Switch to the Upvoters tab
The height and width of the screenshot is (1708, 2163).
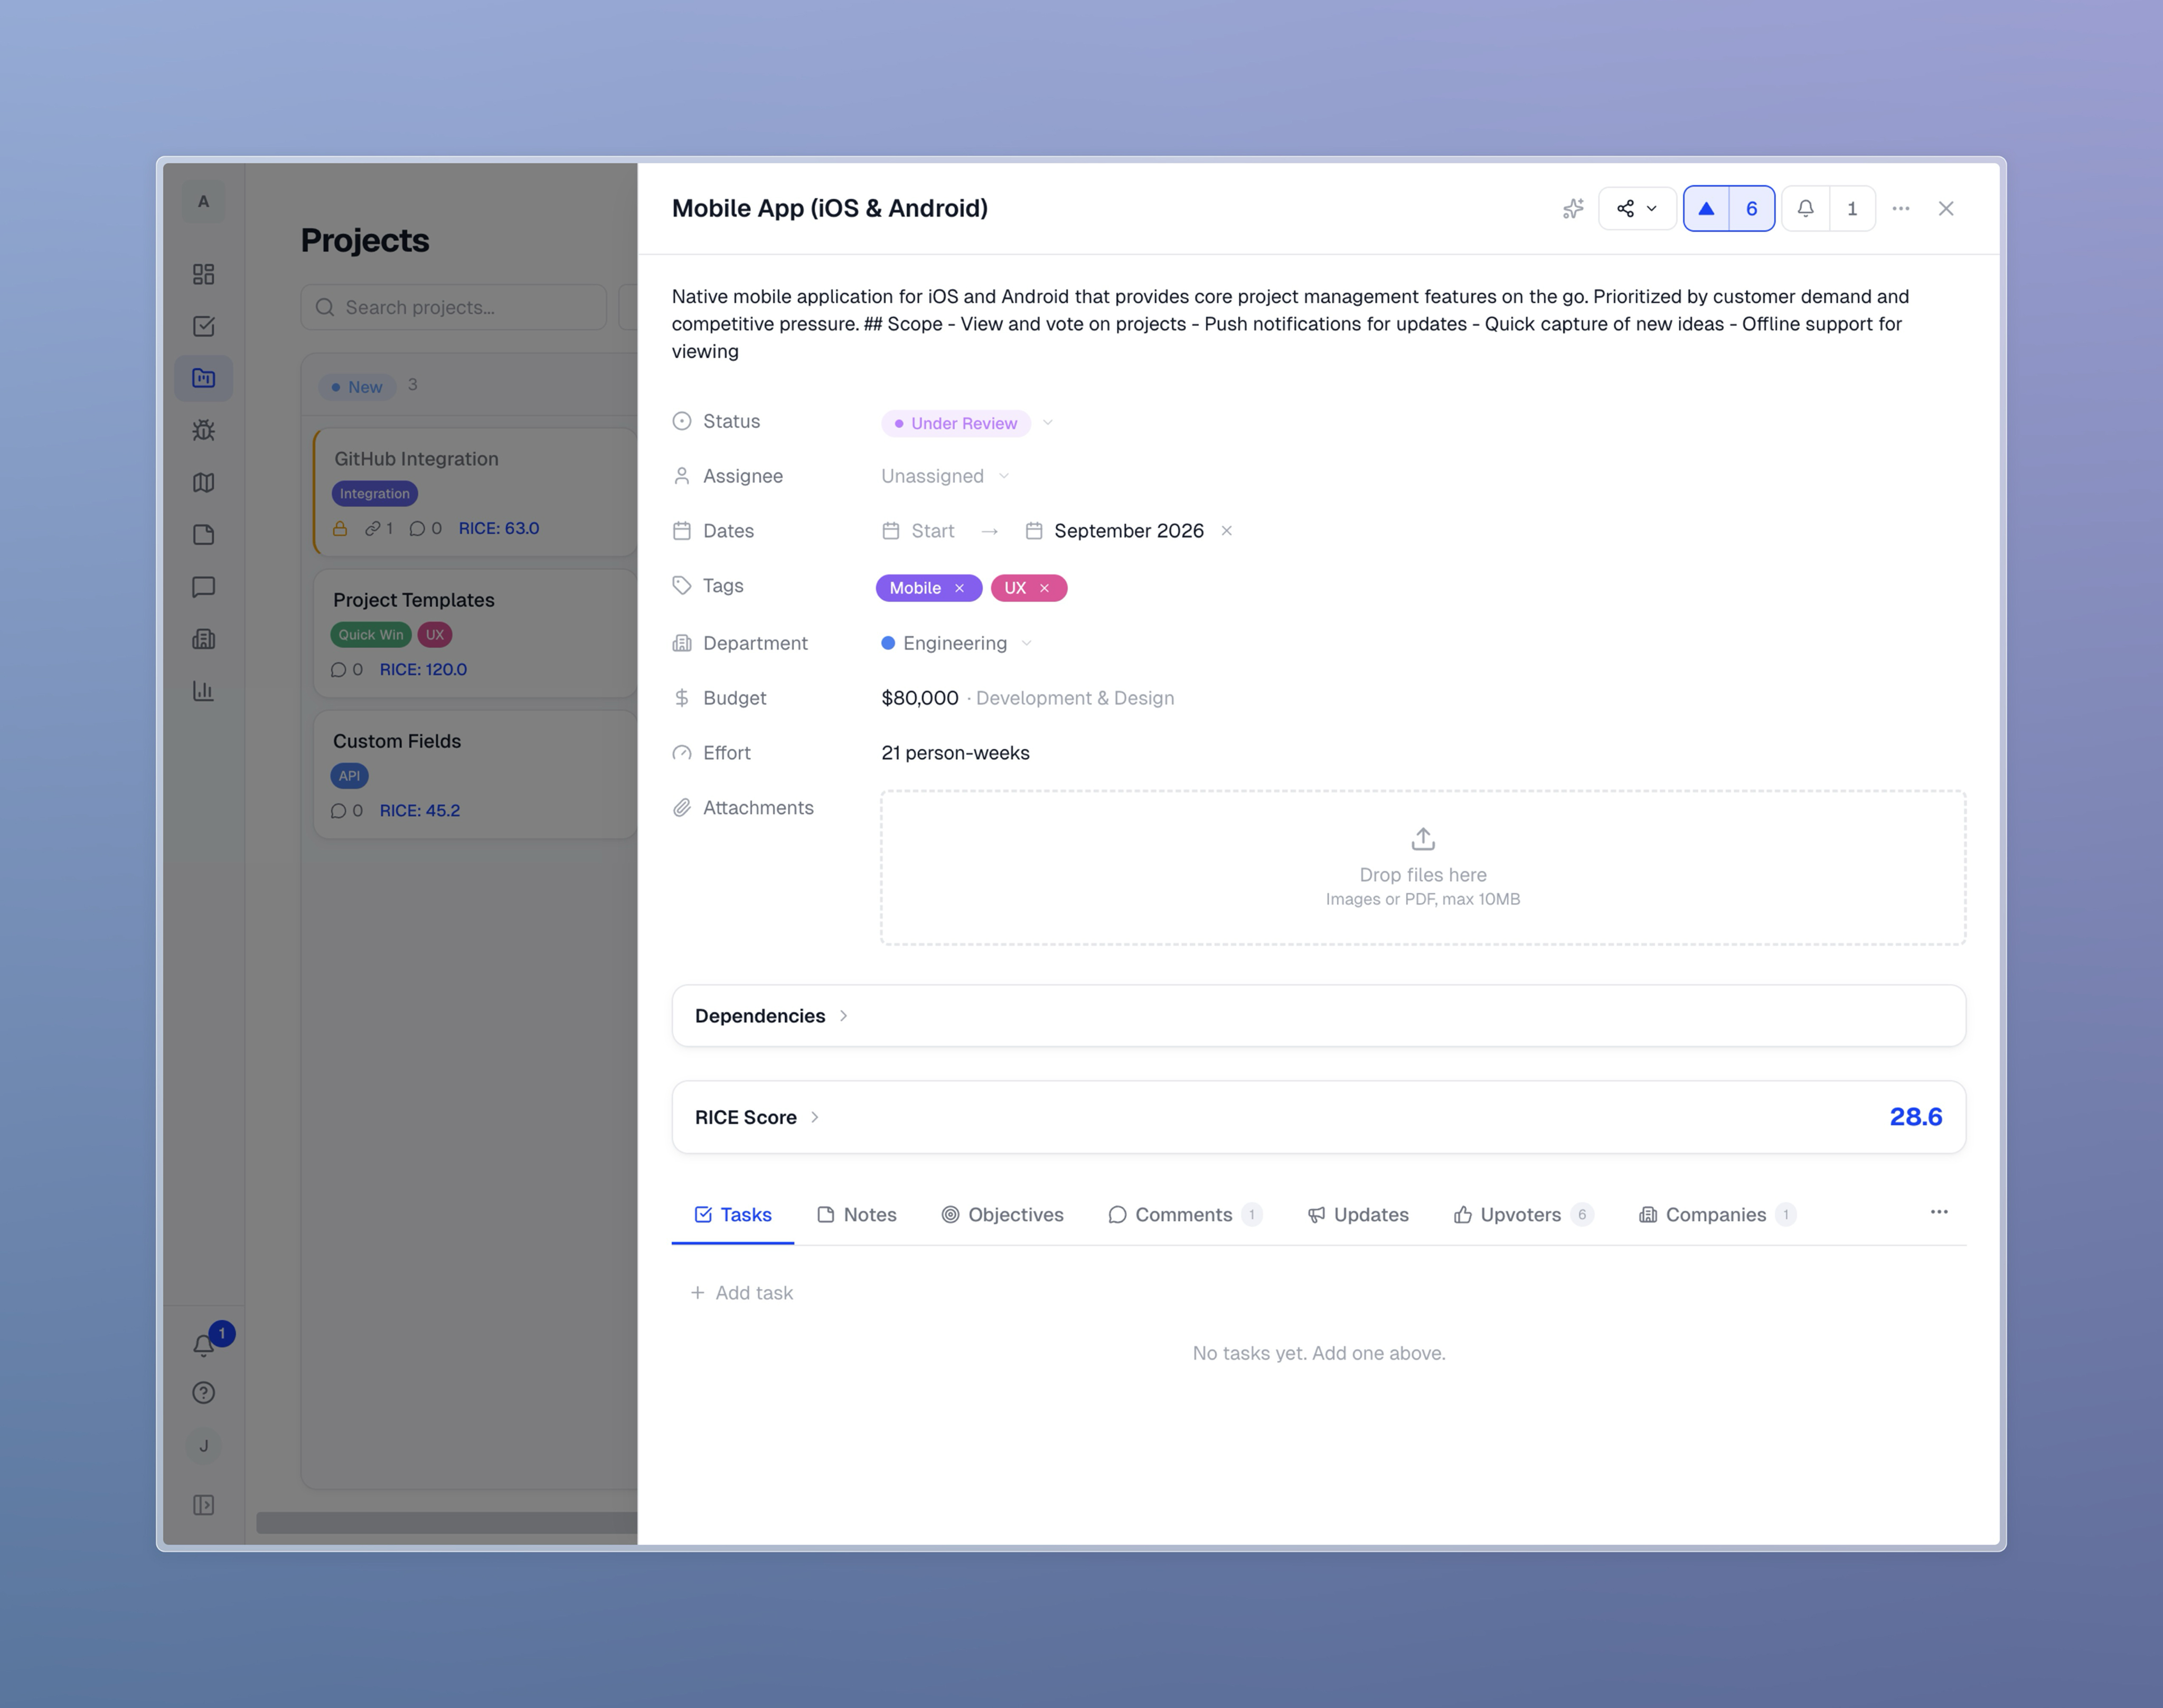point(1520,1214)
